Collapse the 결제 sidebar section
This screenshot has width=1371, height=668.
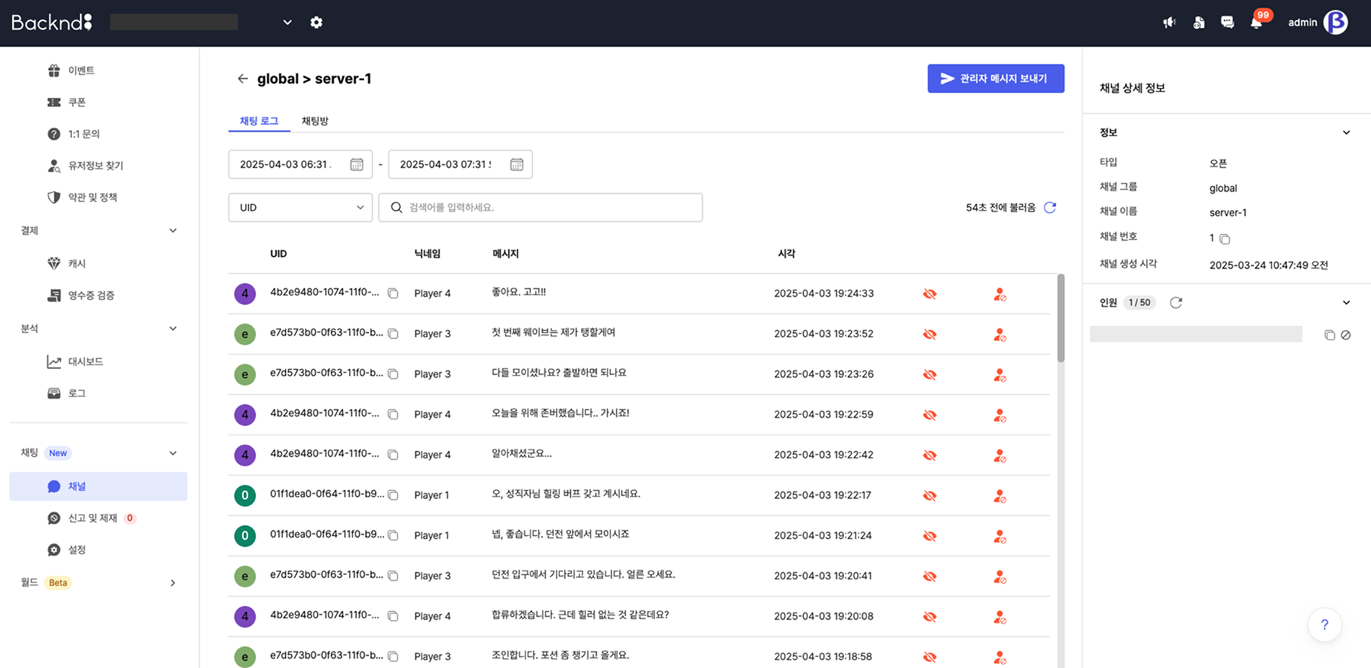173,231
